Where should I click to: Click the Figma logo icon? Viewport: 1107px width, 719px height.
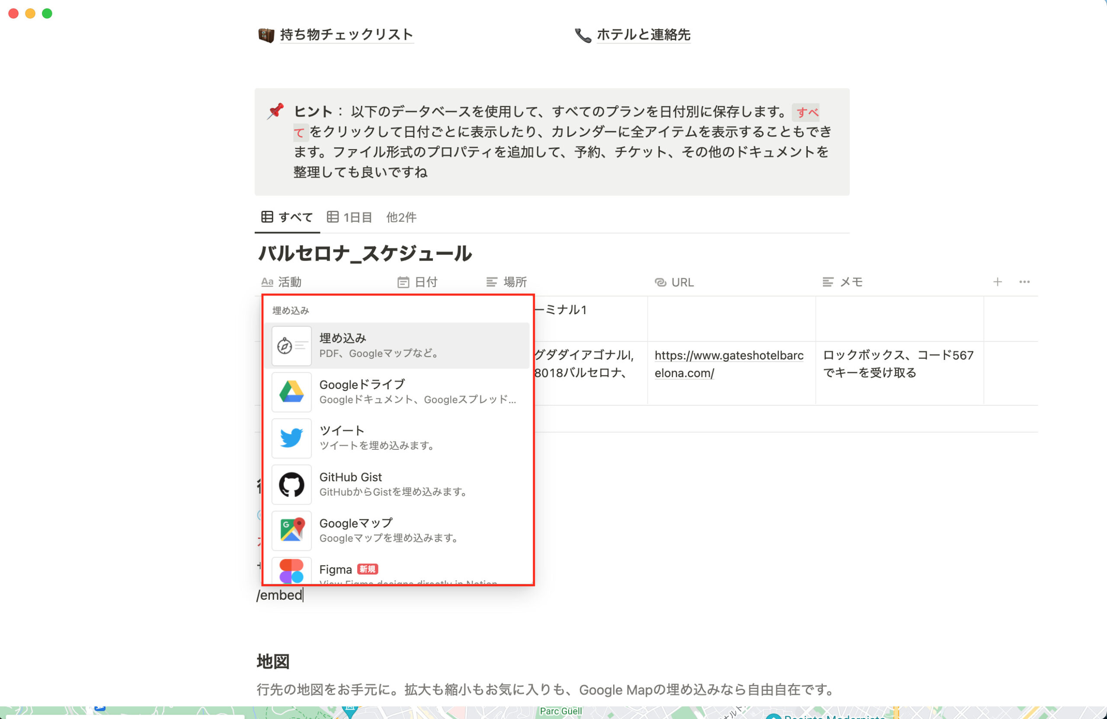291,571
